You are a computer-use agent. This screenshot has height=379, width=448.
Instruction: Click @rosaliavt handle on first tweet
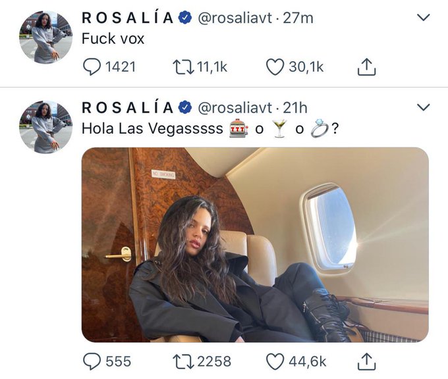(x=235, y=18)
